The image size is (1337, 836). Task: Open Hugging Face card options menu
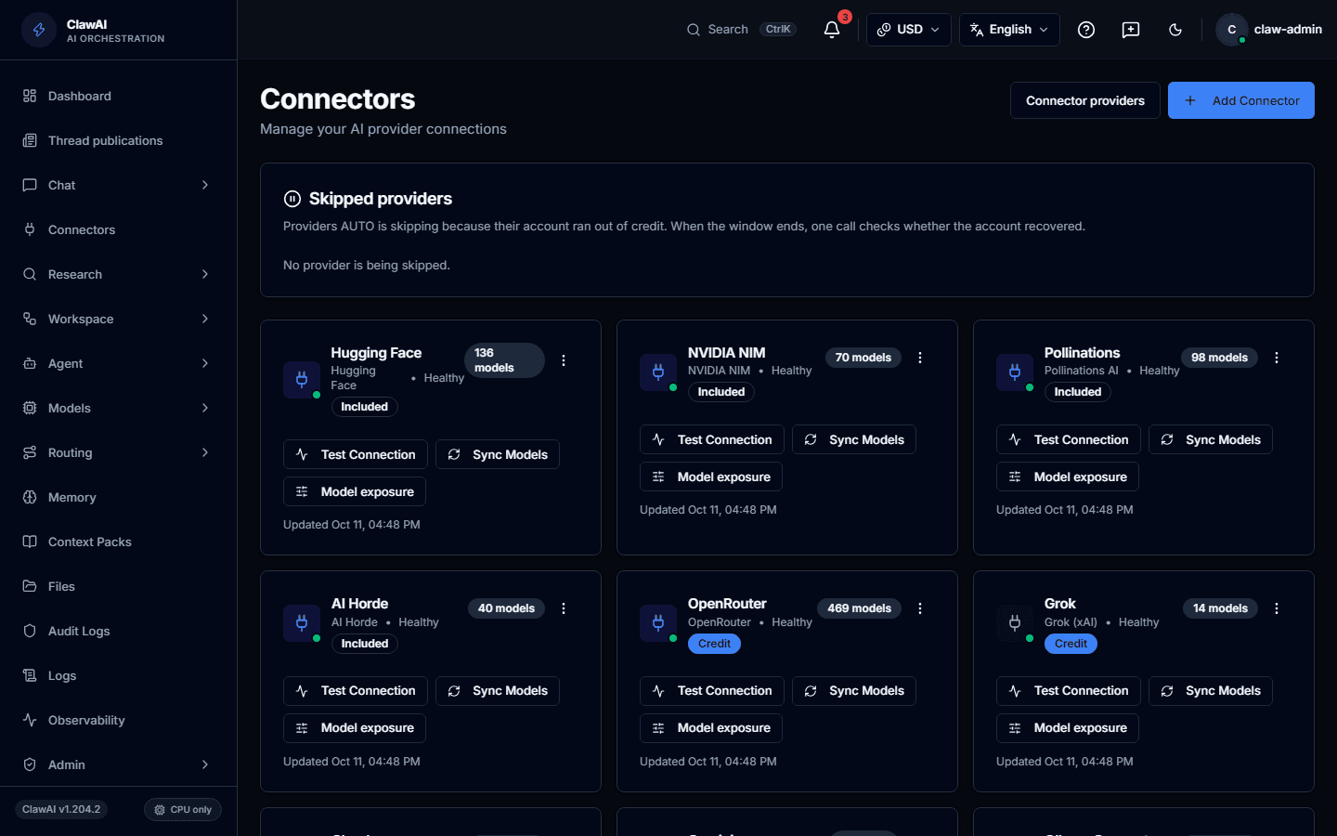point(564,360)
